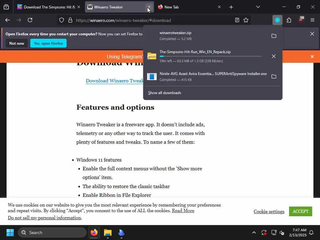Bookmark this page with star icon
The width and height of the screenshot is (320, 240).
(246, 20)
